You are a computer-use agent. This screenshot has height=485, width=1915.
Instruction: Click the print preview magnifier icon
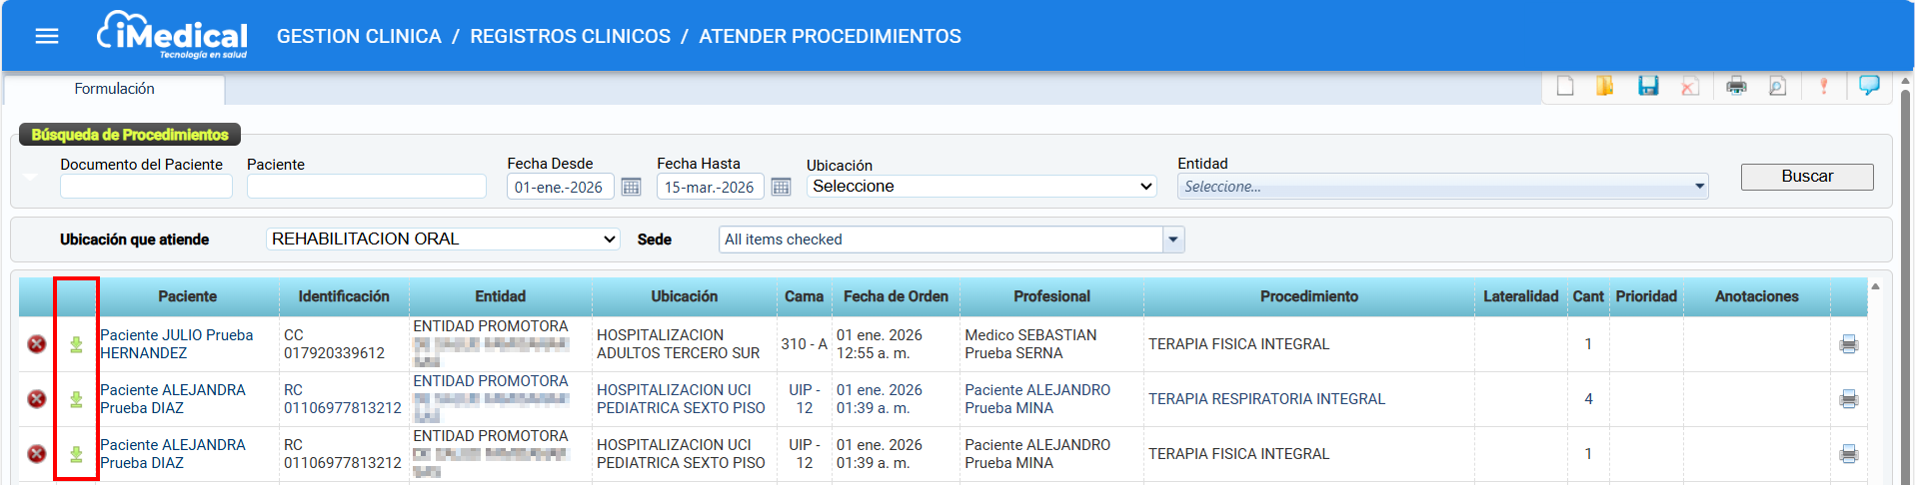(x=1777, y=87)
